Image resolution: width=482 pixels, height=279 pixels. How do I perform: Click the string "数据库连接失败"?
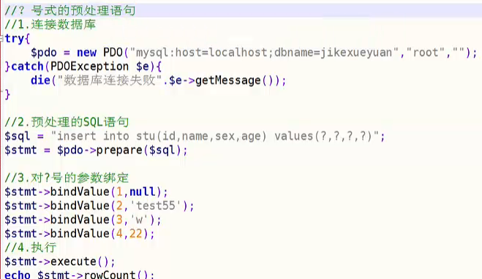pyautogui.click(x=110, y=80)
